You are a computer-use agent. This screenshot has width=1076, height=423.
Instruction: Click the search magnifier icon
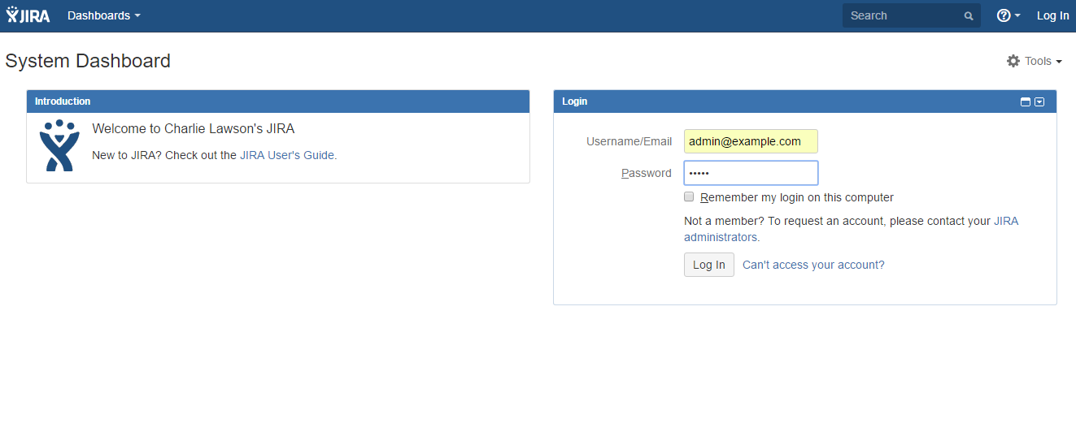[969, 15]
